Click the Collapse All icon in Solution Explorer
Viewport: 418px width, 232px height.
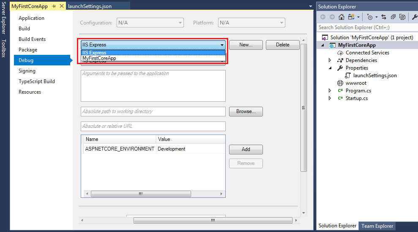click(393, 17)
